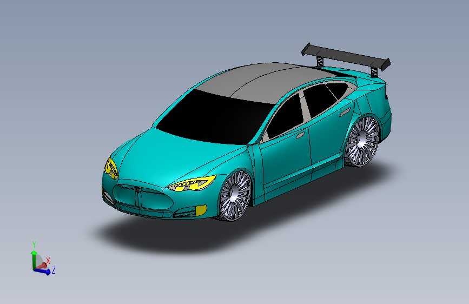Select the teal hood surface
The height and width of the screenshot is (304, 469).
[176, 154]
